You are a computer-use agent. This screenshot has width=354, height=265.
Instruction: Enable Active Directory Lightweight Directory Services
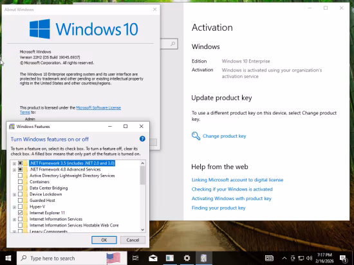click(x=20, y=175)
